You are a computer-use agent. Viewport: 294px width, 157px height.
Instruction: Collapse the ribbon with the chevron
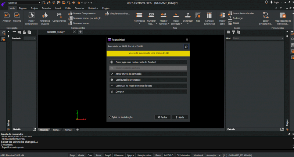click(276, 8)
